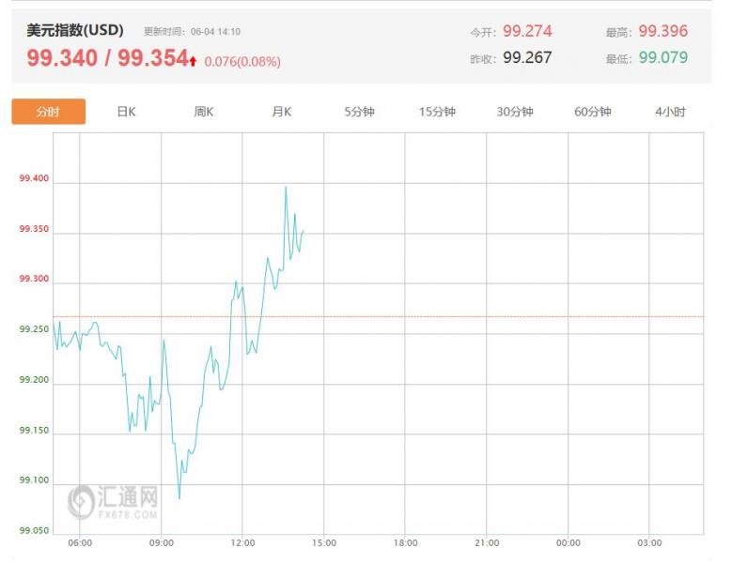Click the 昨收 value 99.267
This screenshot has height=563, width=732.
coord(527,57)
